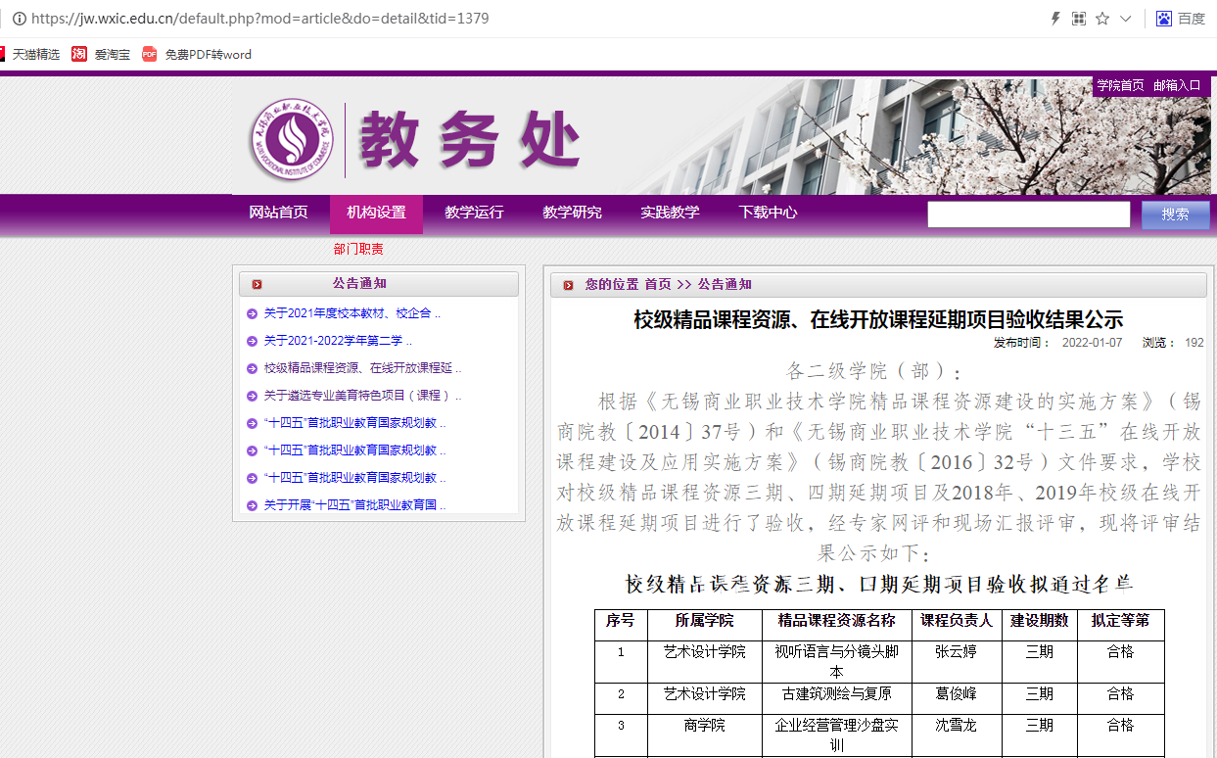
Task: Click the 搜索 button
Action: [x=1175, y=215]
